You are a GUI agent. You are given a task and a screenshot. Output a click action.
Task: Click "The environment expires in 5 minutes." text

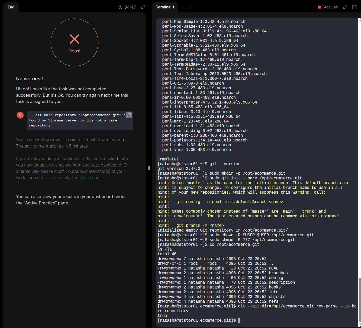52,146
